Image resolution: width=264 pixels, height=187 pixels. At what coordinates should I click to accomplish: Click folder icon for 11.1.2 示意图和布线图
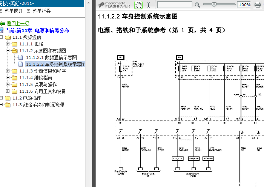pos(14,51)
